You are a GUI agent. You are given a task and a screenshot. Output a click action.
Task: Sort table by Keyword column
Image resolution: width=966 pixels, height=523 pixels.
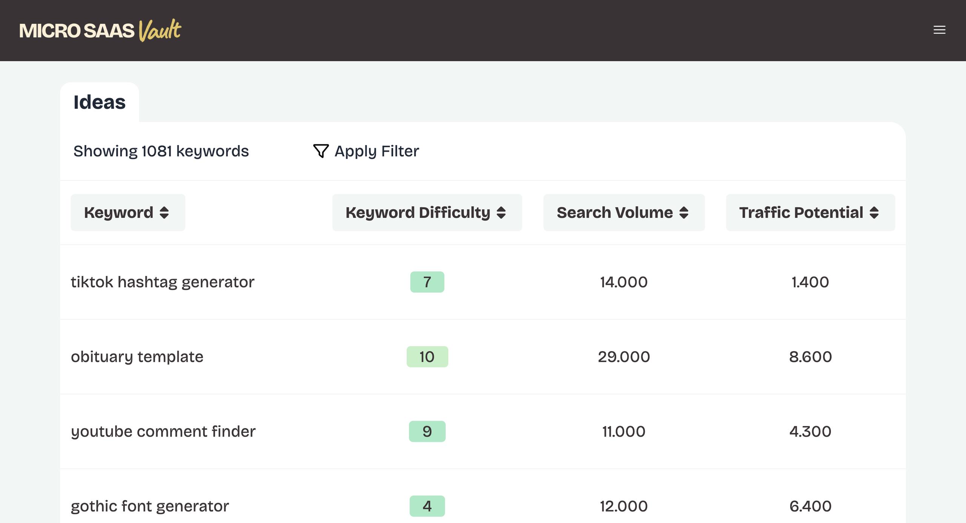coord(118,213)
